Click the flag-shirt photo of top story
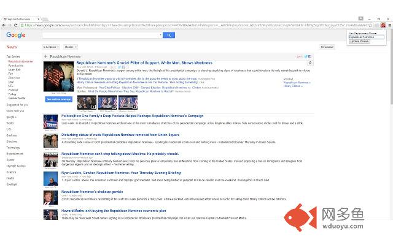The width and height of the screenshot is (393, 245). 59,77
